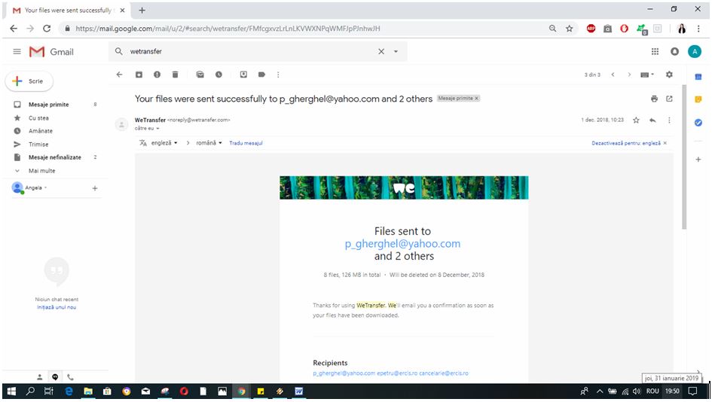Image resolution: width=712 pixels, height=402 pixels.
Task: Open Gmail settings gear
Action: pos(669,75)
